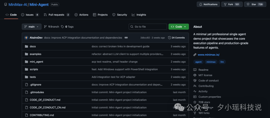Open the Code tab
This screenshot has width=270, height=118.
pos(11,15)
